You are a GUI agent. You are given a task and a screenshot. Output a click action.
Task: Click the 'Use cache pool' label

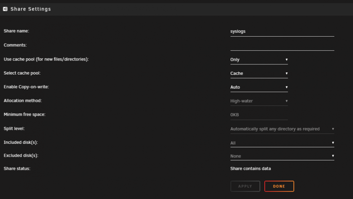pyautogui.click(x=46, y=59)
